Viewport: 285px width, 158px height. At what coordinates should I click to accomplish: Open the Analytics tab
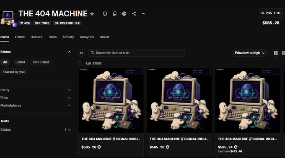pos(87,37)
